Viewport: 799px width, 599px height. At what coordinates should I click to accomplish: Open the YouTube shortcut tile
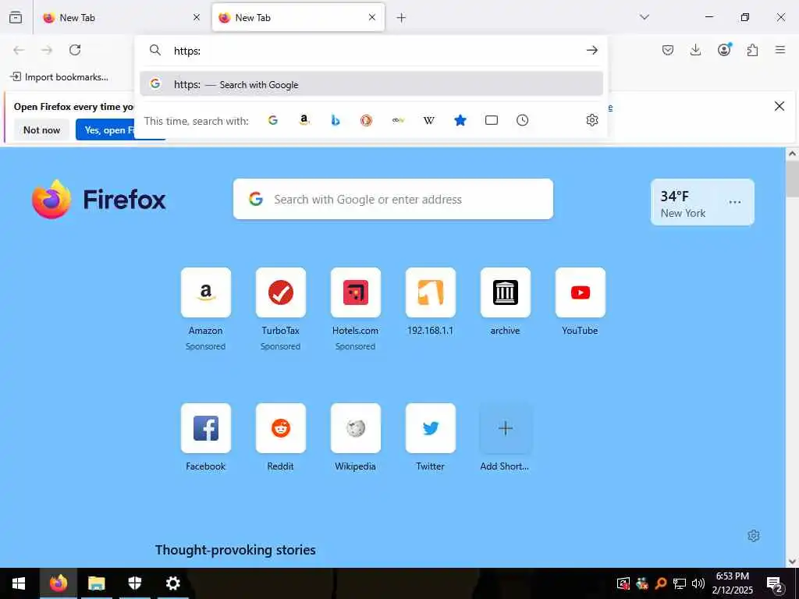click(581, 292)
